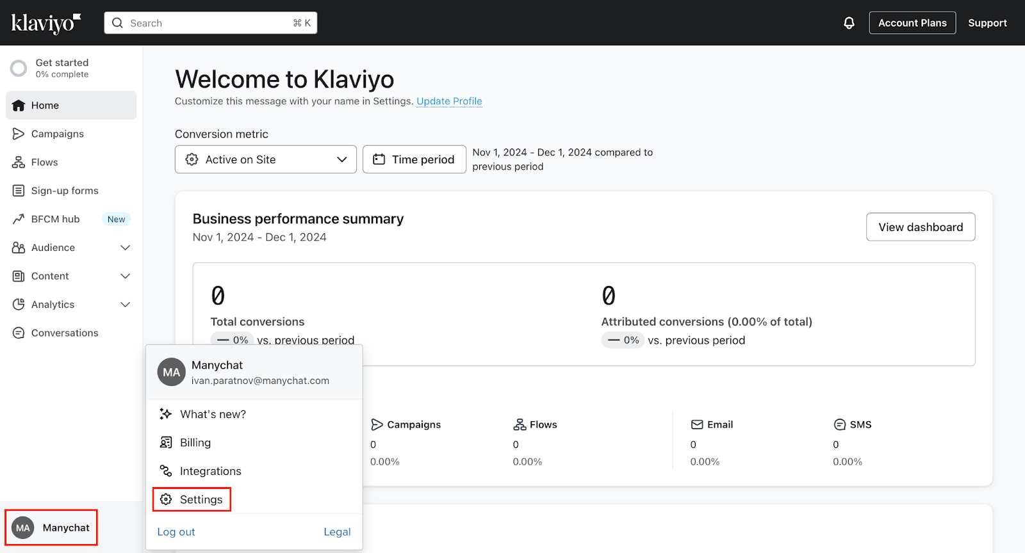
Task: Select What's new? in account menu
Action: [254, 414]
